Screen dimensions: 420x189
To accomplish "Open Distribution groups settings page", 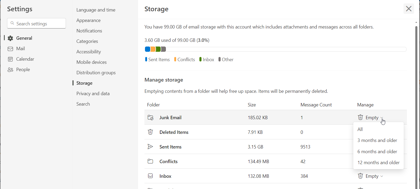I will click(x=96, y=73).
